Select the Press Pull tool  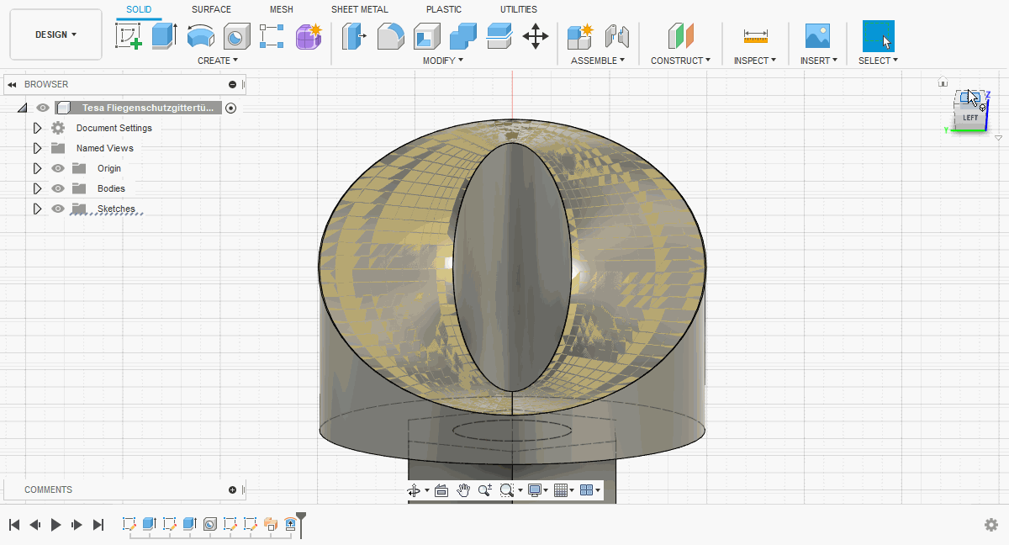(353, 36)
